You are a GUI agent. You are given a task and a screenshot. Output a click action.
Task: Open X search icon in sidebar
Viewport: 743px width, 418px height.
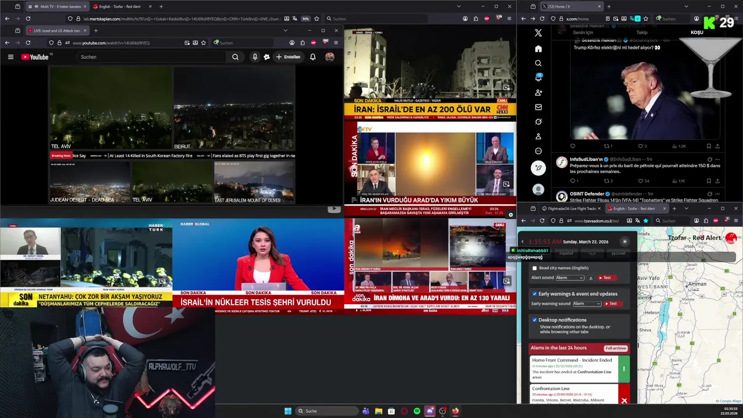tap(538, 63)
